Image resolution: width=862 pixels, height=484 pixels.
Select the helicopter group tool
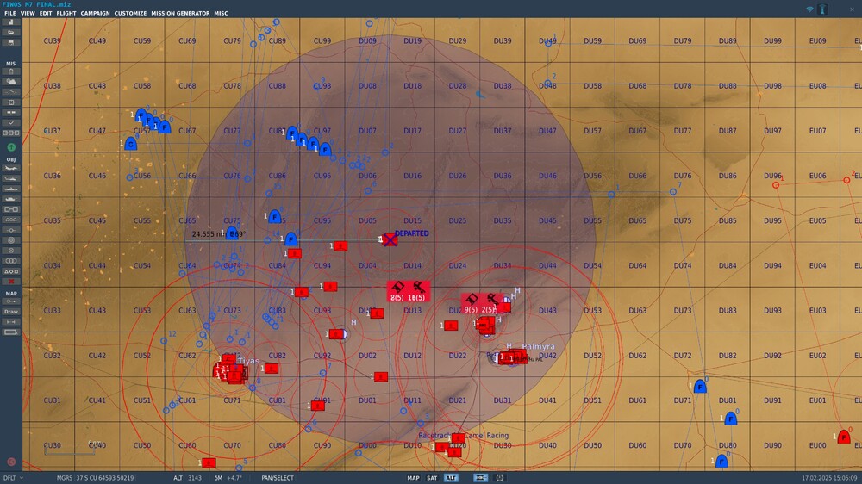(x=11, y=178)
